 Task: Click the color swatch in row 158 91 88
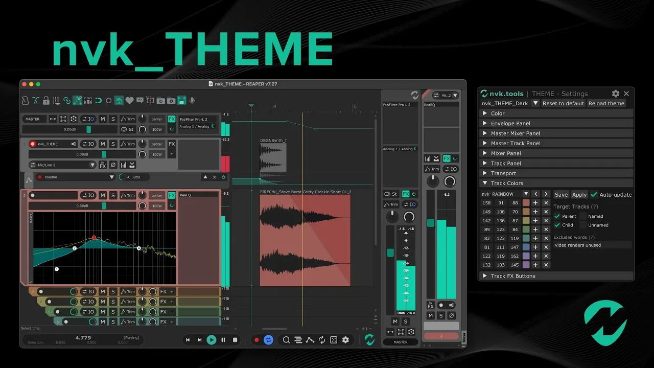click(x=526, y=203)
